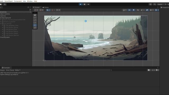Open the Editor dropdown in Console
The image size is (169, 95).
tap(18, 70)
